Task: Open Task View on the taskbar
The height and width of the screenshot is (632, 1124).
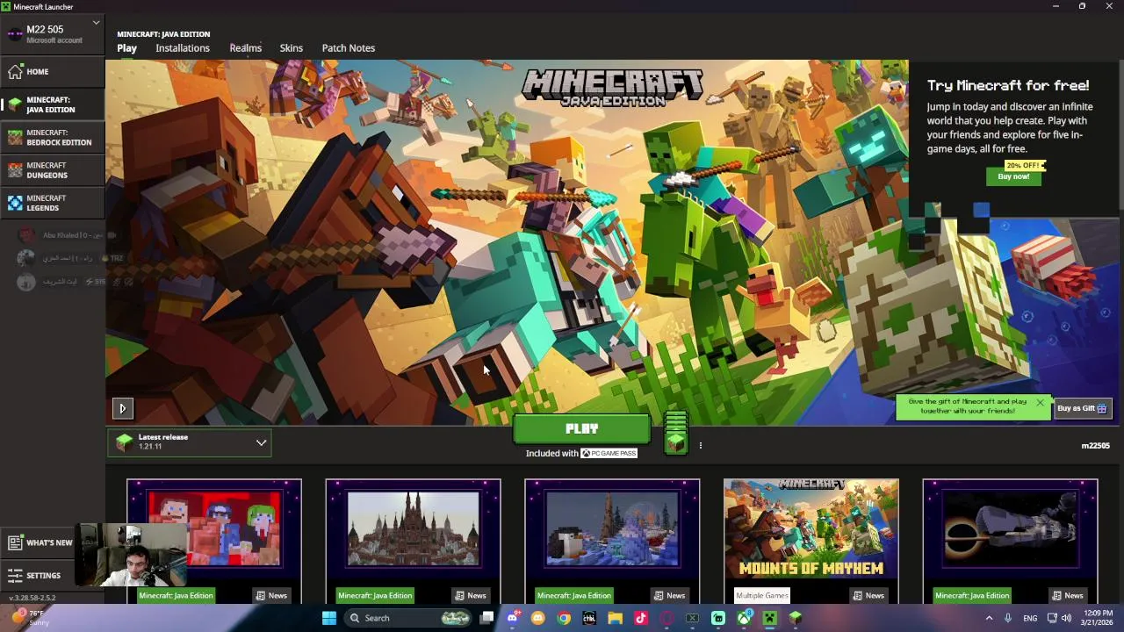Action: coord(487,618)
